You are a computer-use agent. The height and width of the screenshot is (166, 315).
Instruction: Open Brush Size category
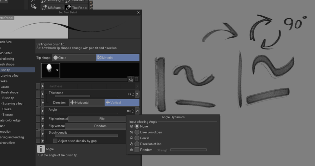click(x=17, y=42)
